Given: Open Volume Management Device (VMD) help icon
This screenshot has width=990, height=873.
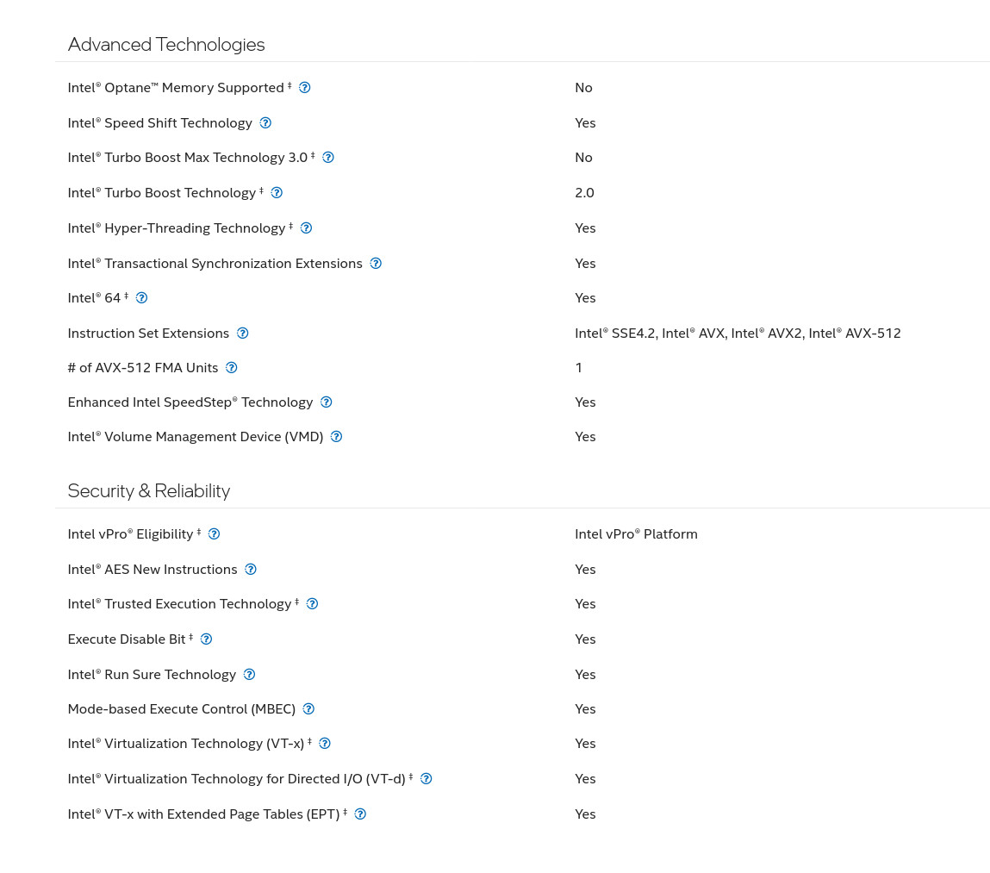Looking at the screenshot, I should [337, 436].
